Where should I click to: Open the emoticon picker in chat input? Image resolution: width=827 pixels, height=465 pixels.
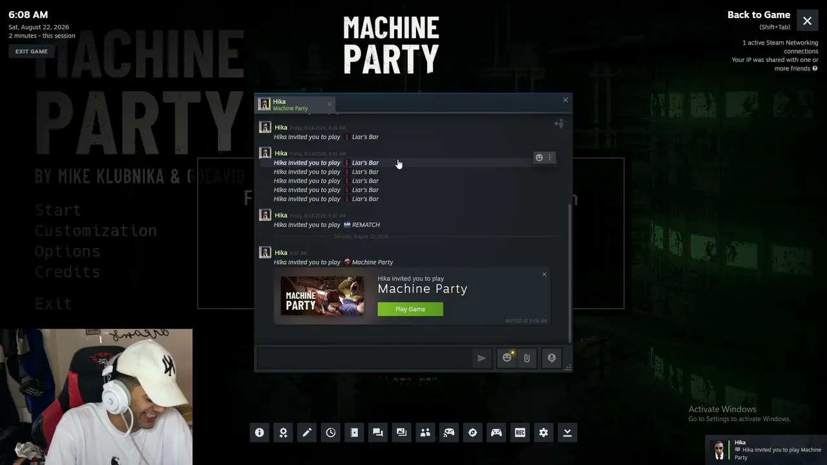coord(507,358)
